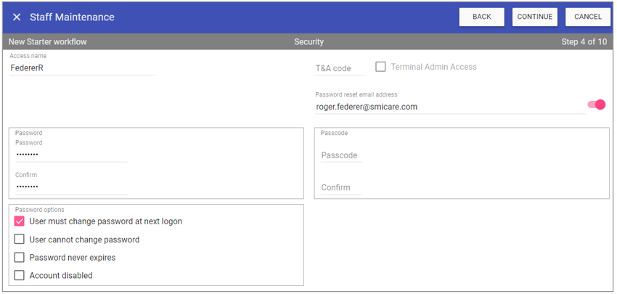Click the CANCEL button
The image size is (617, 294).
[x=588, y=17]
